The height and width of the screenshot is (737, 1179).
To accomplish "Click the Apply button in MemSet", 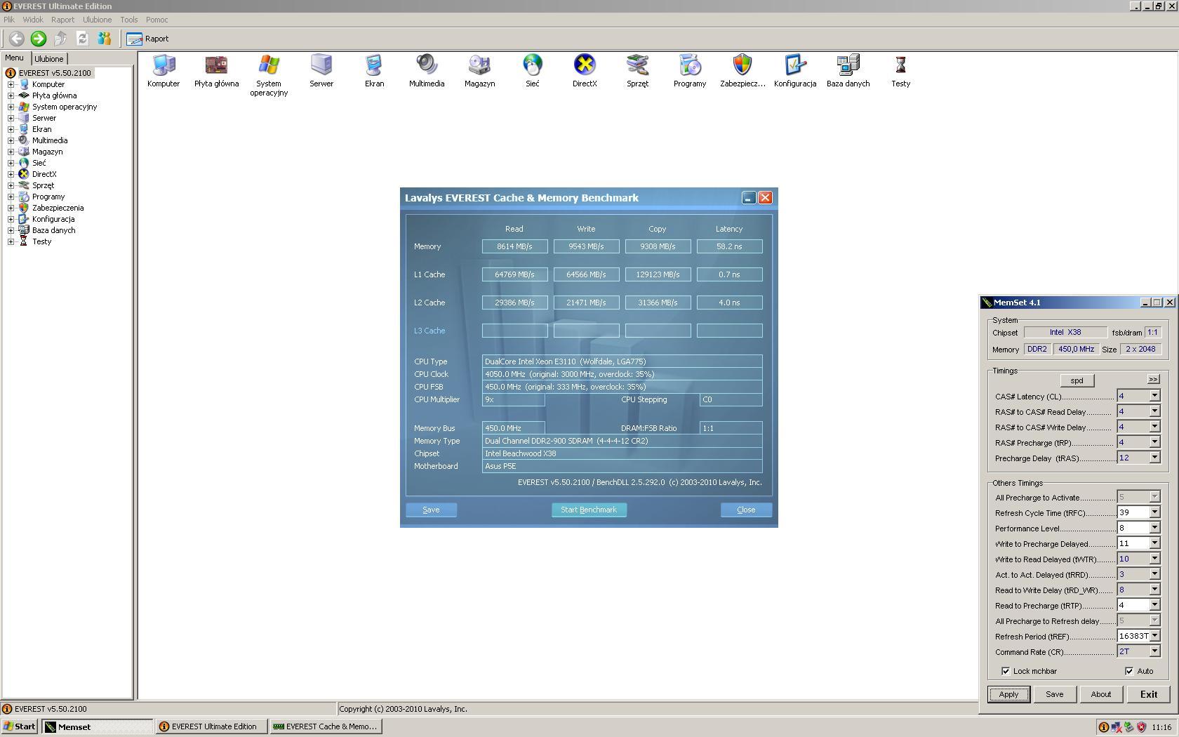I will tap(1008, 694).
